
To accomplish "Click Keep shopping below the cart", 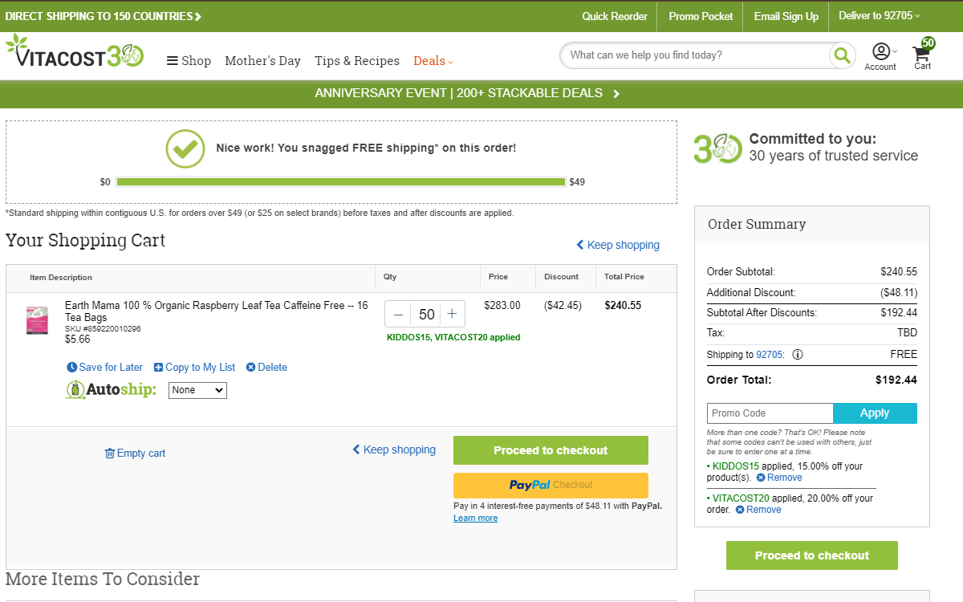I will (x=394, y=449).
